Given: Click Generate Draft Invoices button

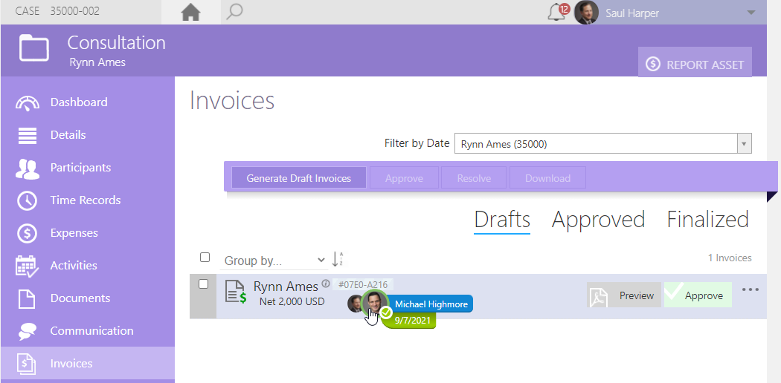Looking at the screenshot, I should [x=299, y=178].
